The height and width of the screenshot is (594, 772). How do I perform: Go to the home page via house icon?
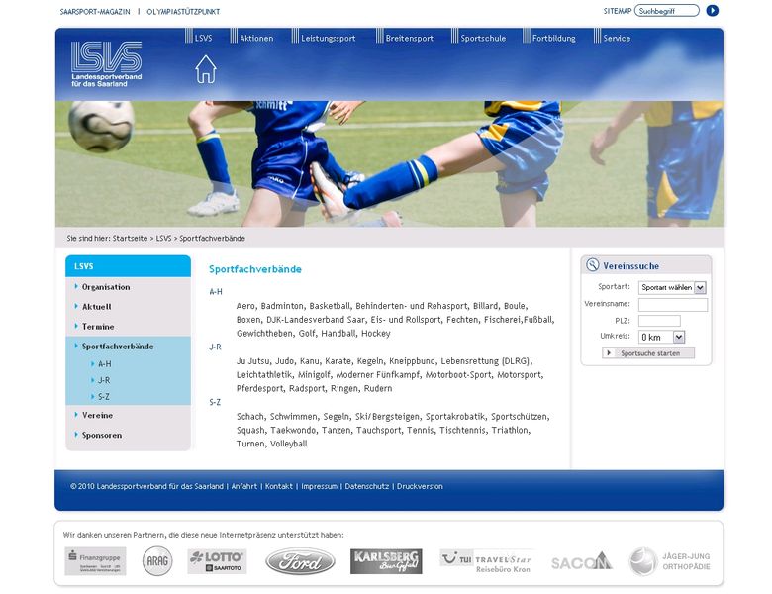click(205, 69)
